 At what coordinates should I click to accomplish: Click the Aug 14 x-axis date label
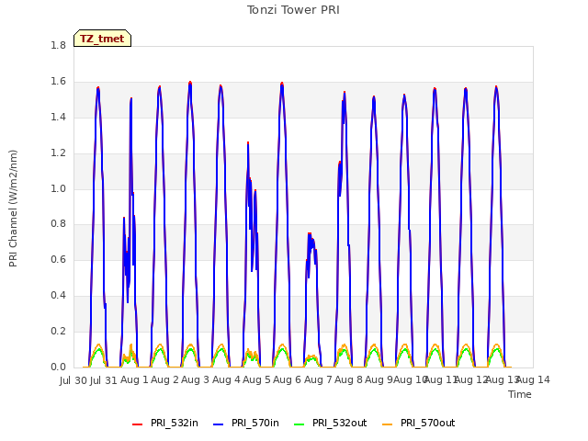[534, 380]
